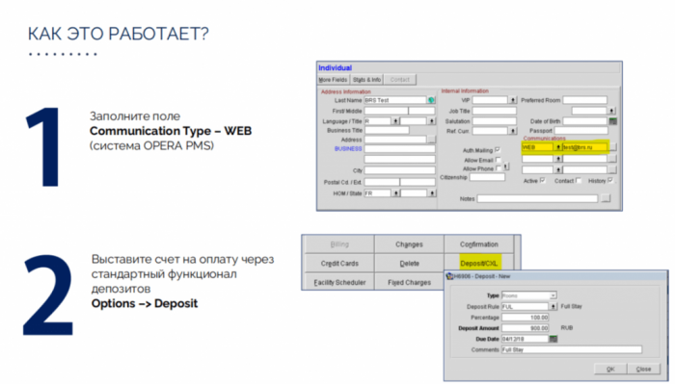The width and height of the screenshot is (675, 384).
Task: Click the ellipsis button beside test@brs.ru email
Action: (613, 147)
